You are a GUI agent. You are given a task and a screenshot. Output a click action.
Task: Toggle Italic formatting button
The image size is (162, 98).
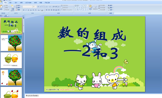tap(26, 10)
